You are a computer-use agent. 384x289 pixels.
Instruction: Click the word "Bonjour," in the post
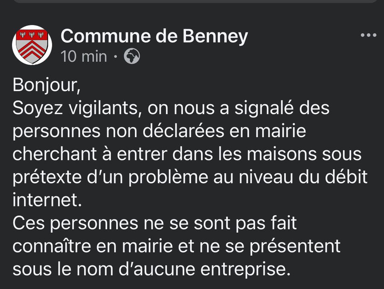pyautogui.click(x=47, y=85)
